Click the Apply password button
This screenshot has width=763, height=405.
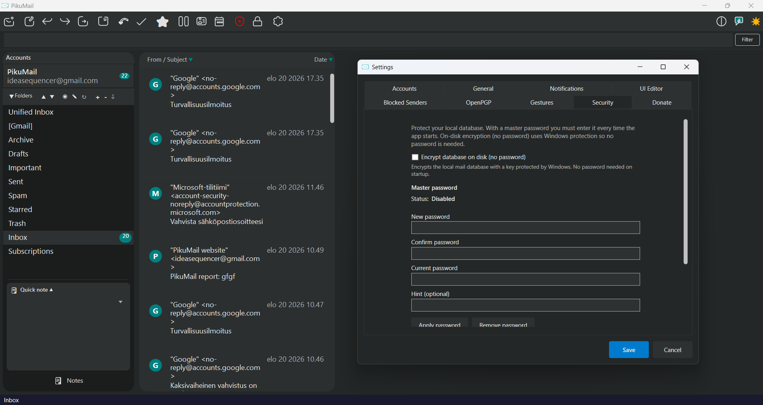(440, 323)
